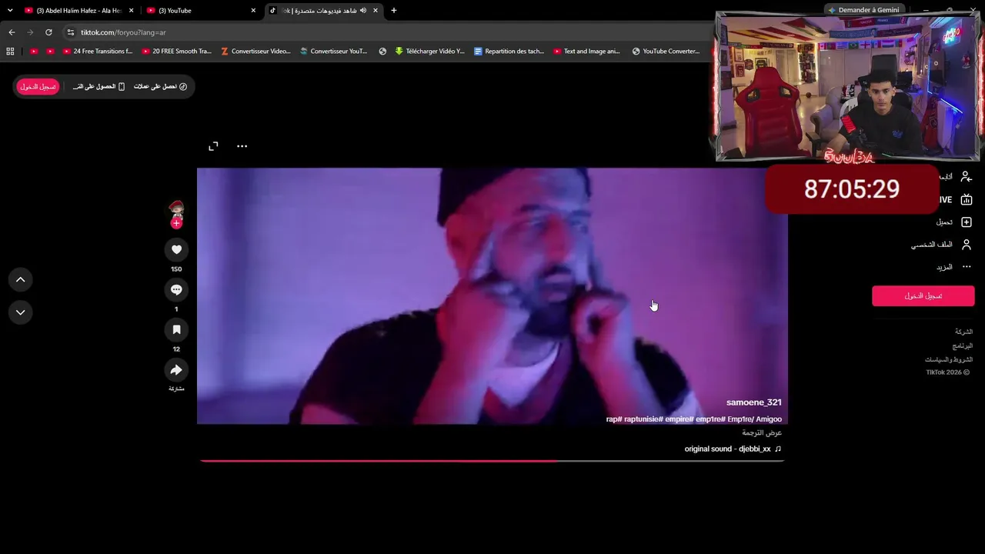Close the Abdel Halim Hafez tab

coord(132,11)
